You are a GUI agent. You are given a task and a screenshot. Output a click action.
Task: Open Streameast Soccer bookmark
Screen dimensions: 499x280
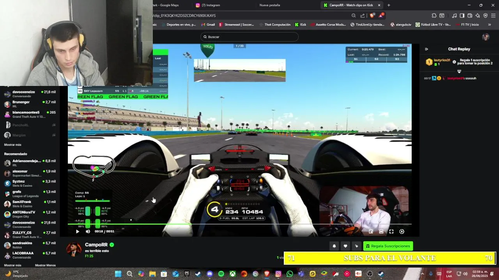click(236, 24)
